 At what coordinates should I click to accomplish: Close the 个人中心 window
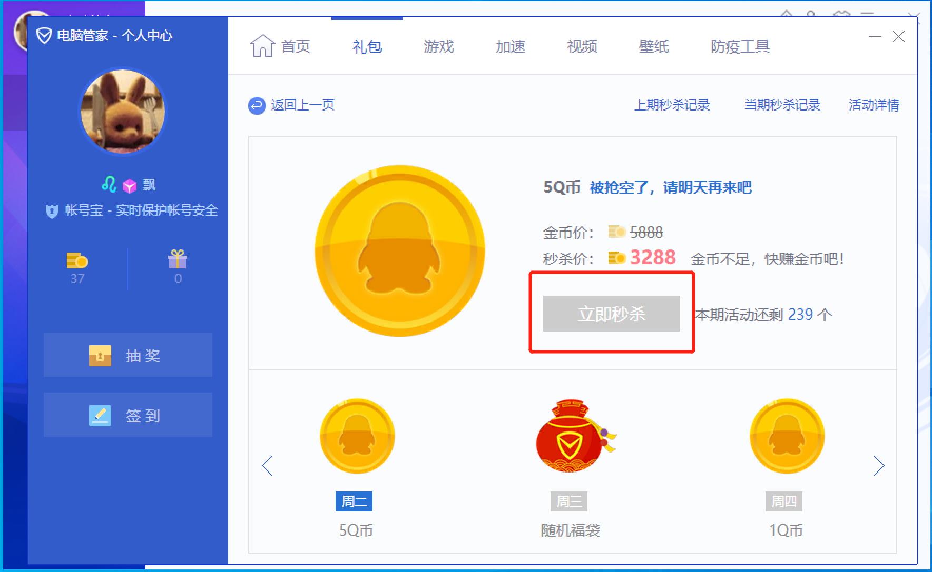899,36
